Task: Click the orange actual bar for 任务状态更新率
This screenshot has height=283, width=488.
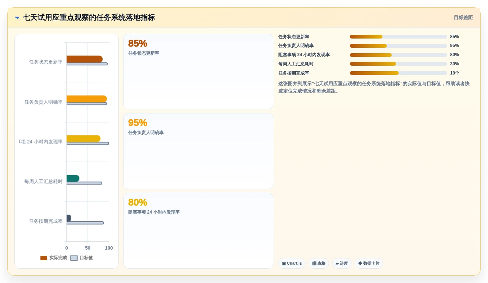Action: [85, 59]
